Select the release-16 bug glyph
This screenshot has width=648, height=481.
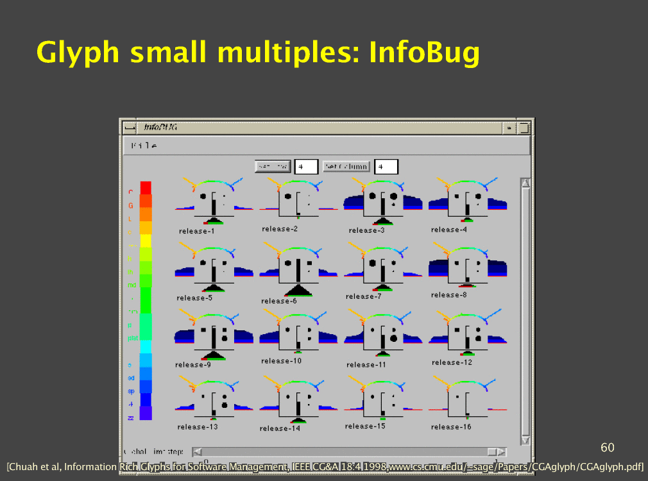(x=468, y=398)
